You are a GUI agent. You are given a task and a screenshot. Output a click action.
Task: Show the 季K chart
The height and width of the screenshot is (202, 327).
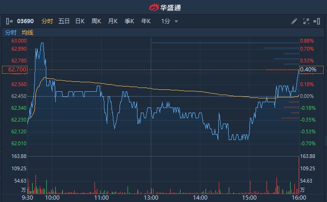(129, 21)
